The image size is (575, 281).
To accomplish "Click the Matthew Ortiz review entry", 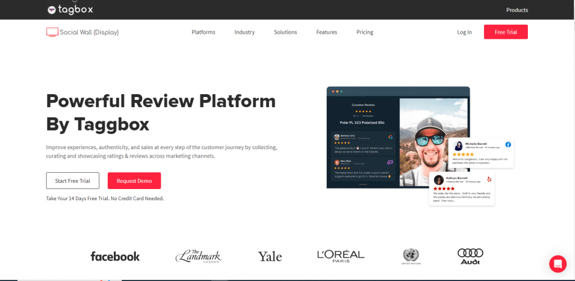I will point(363,143).
